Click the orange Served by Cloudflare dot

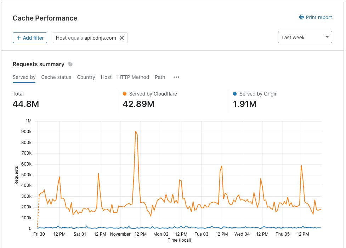125,94
